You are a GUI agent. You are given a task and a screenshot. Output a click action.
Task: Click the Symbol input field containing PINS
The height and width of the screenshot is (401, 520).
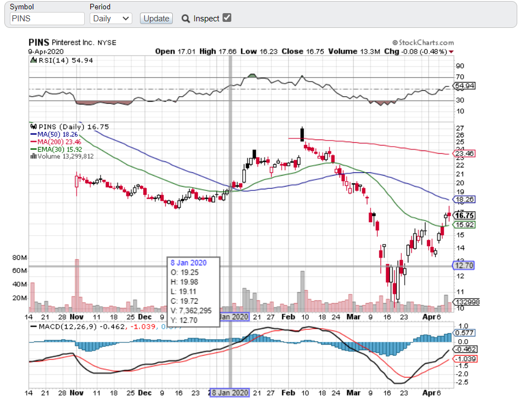point(48,19)
